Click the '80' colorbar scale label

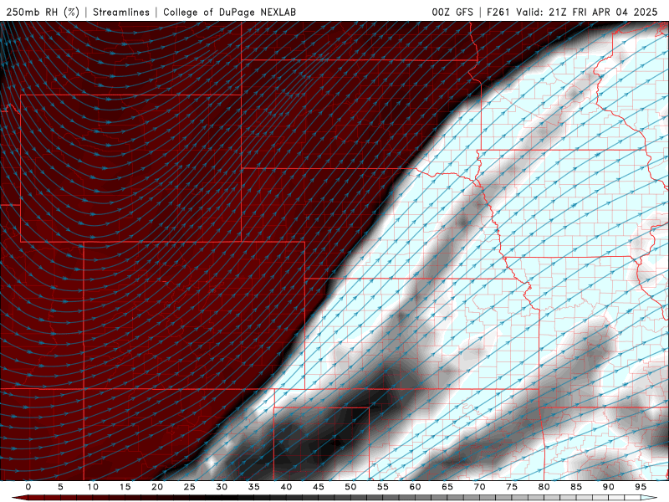(x=544, y=487)
